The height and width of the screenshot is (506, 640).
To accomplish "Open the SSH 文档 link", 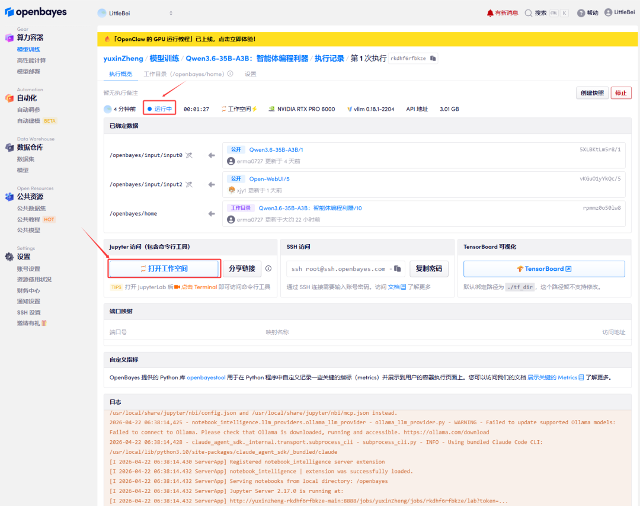I will [x=396, y=287].
